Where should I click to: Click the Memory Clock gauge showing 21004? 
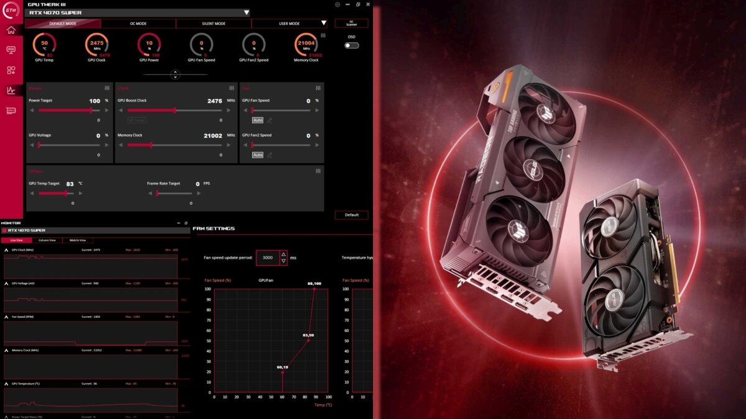tap(306, 45)
